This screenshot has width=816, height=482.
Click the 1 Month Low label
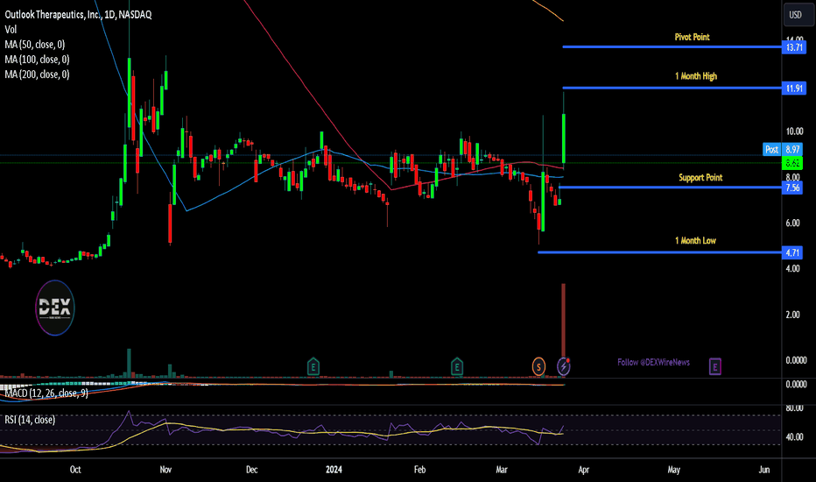(x=695, y=241)
